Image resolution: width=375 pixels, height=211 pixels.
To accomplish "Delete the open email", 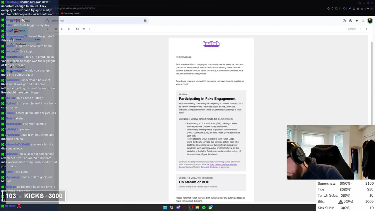I will point(69,29).
